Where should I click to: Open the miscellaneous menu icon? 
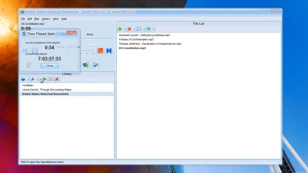(x=86, y=65)
